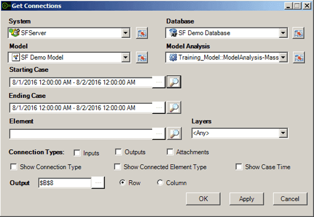Expand the Database dropdown showing SF Demo Database
The height and width of the screenshot is (217, 314).
pyautogui.click(x=283, y=33)
